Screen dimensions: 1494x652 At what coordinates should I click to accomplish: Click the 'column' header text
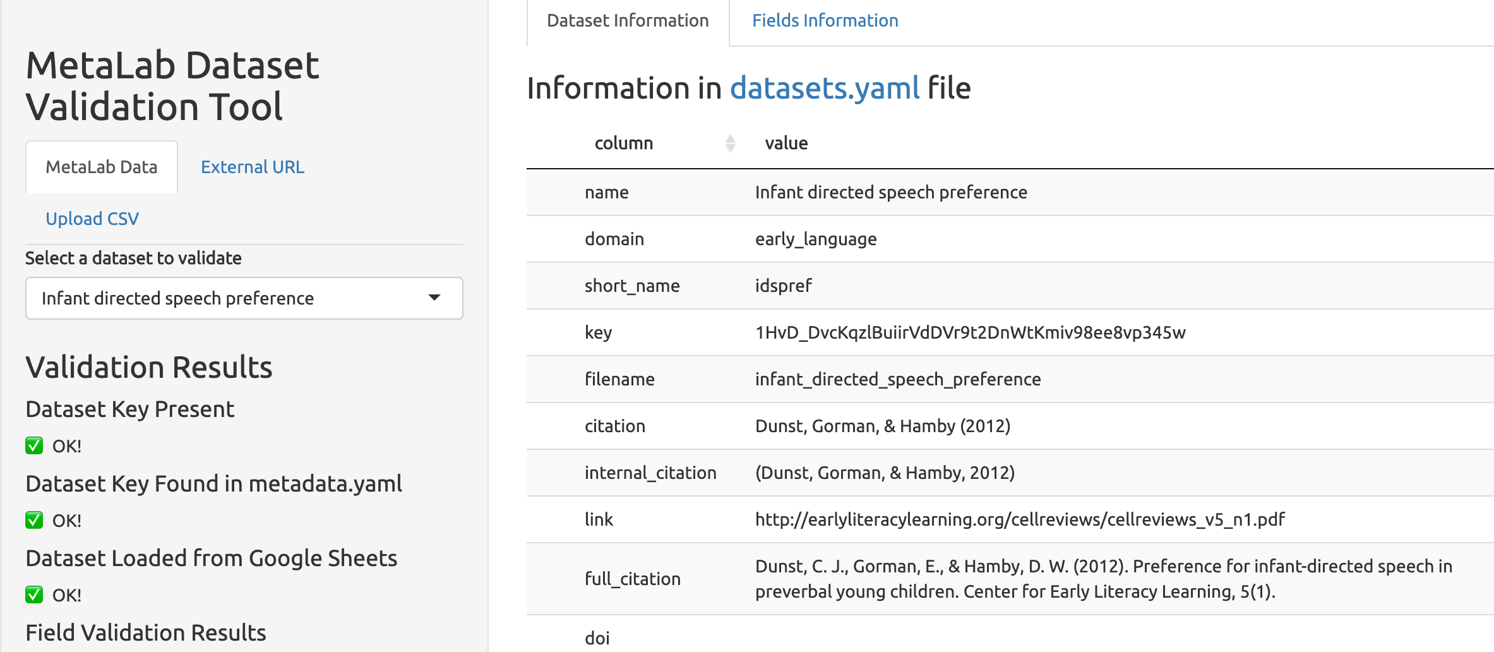[623, 143]
